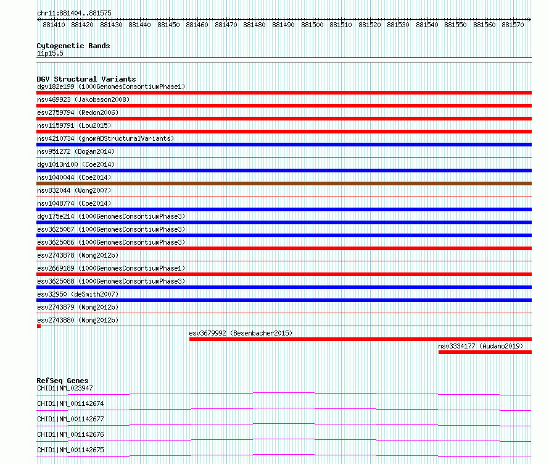
Task: Click ruler position 881490
Action: click(x=283, y=25)
